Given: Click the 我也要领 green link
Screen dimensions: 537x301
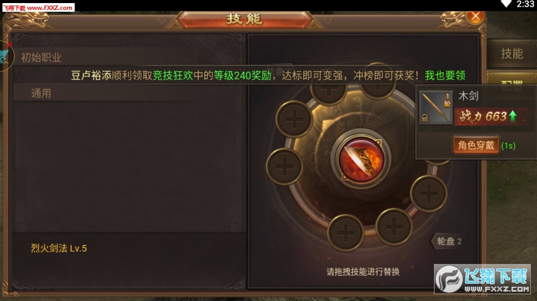Looking at the screenshot, I should click(x=445, y=75).
